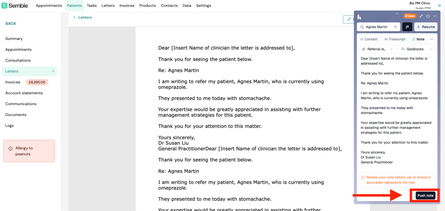This screenshot has height=211, width=445.
Task: Open the three-dot menu in the widget header
Action: [x=435, y=16]
